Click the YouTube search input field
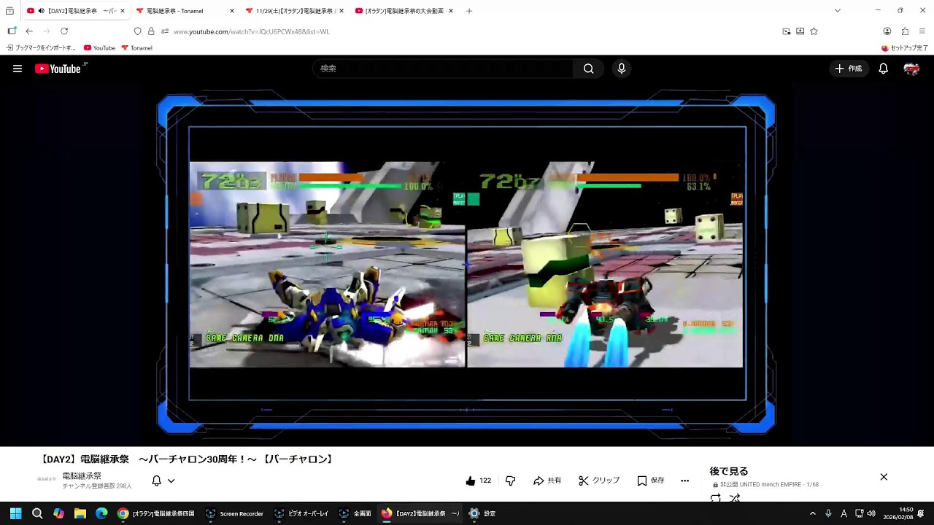Viewport: 934px width, 525px height. (443, 69)
